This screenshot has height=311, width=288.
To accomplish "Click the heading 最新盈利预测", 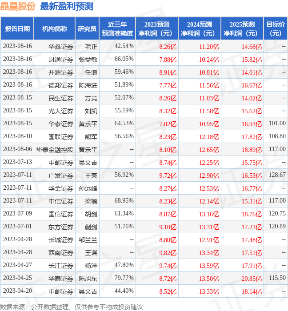I will 67,6.
